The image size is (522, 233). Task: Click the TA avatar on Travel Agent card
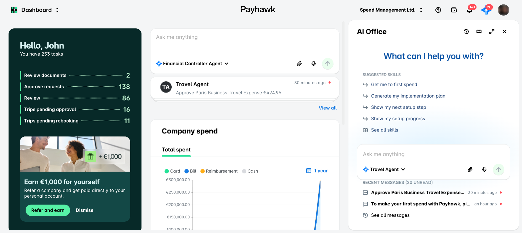click(166, 87)
